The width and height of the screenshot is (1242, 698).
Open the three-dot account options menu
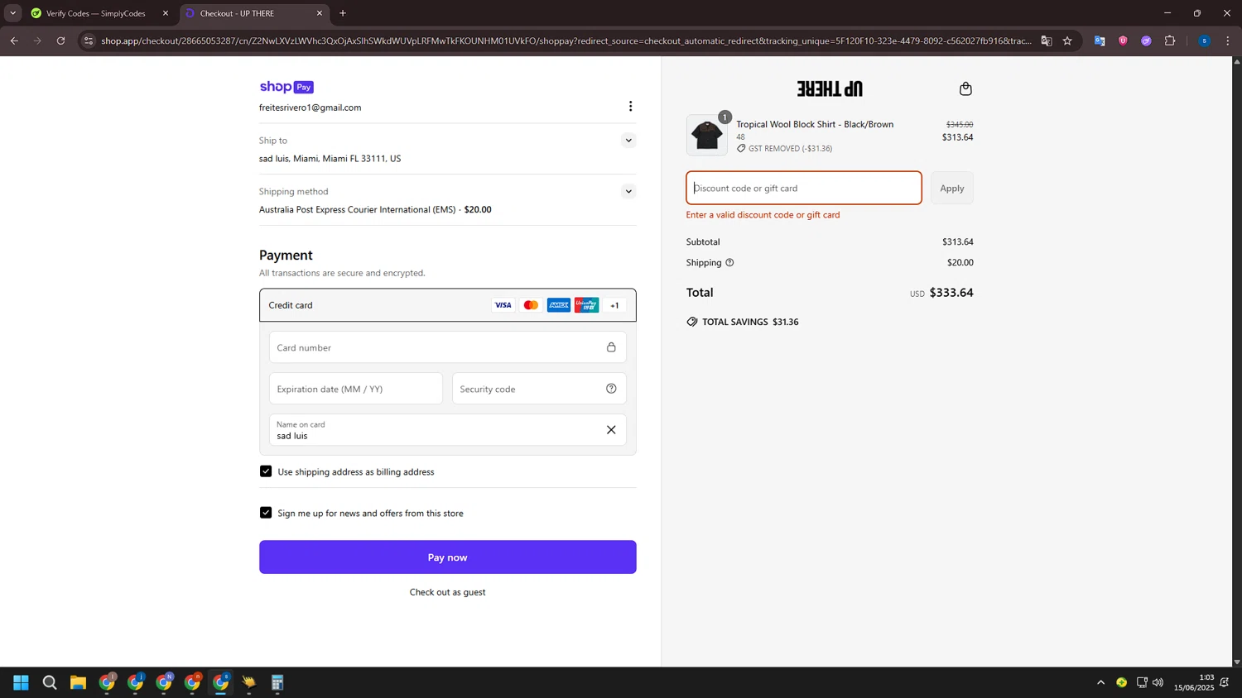pos(630,106)
